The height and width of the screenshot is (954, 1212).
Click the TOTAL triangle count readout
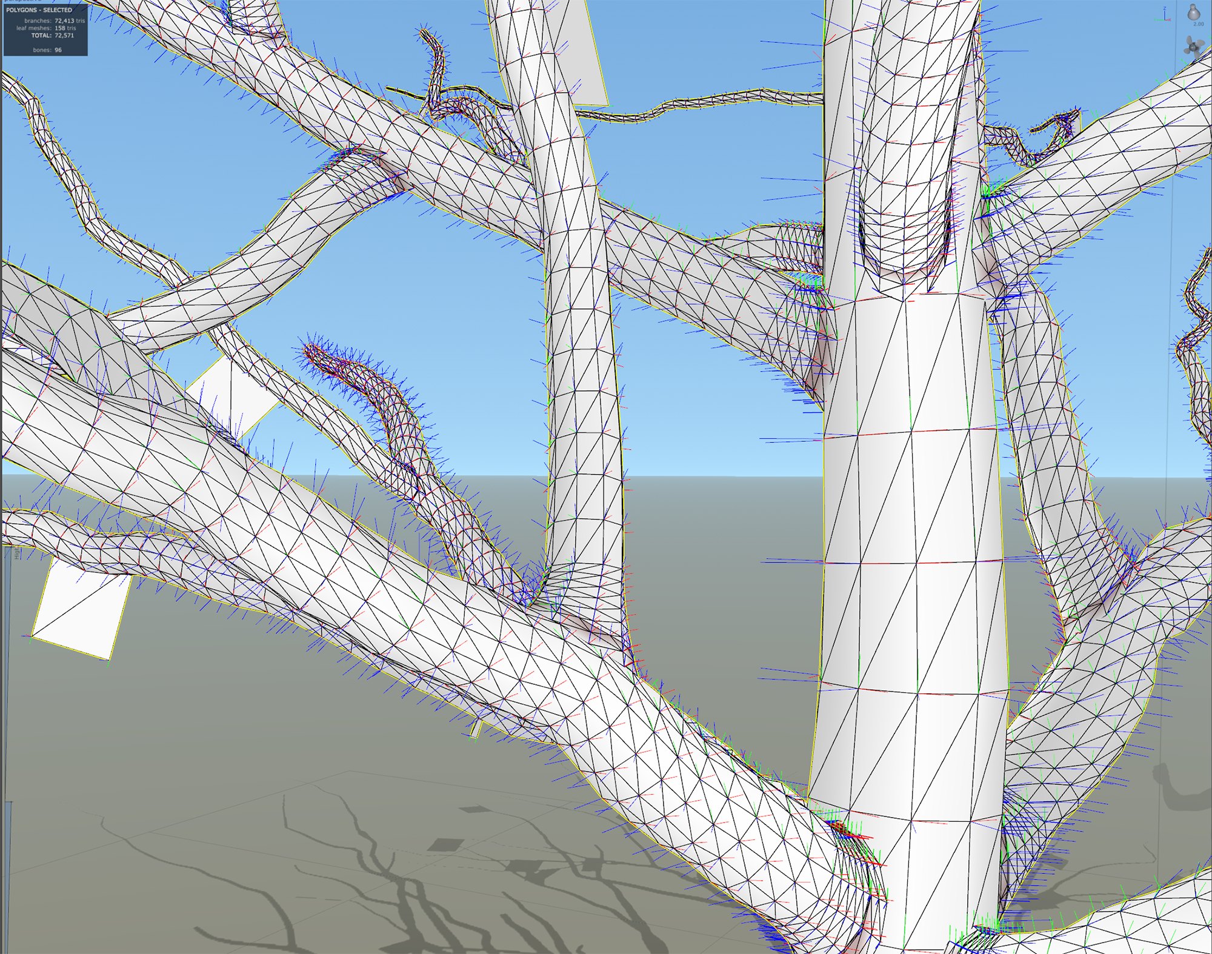coord(64,35)
